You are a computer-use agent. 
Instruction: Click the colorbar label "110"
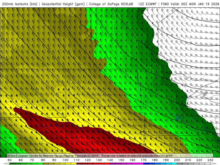[77, 160]
